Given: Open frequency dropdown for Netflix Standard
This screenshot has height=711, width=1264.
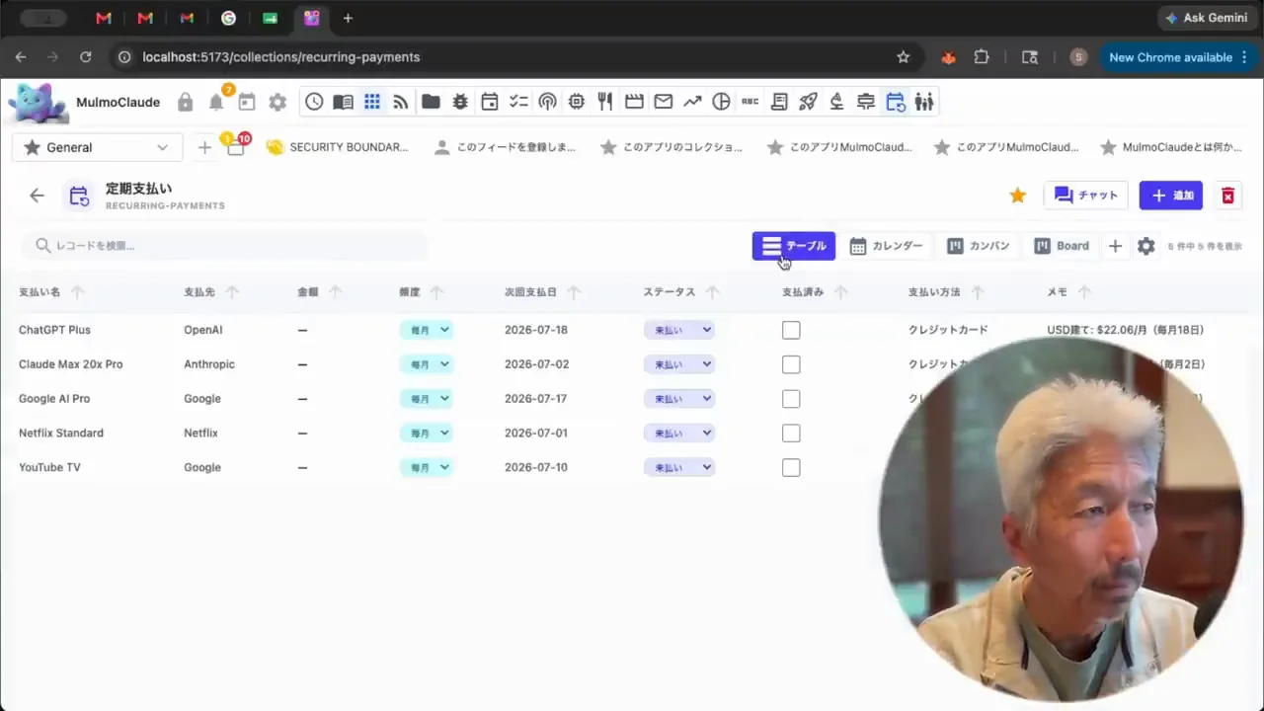Looking at the screenshot, I should (x=427, y=434).
